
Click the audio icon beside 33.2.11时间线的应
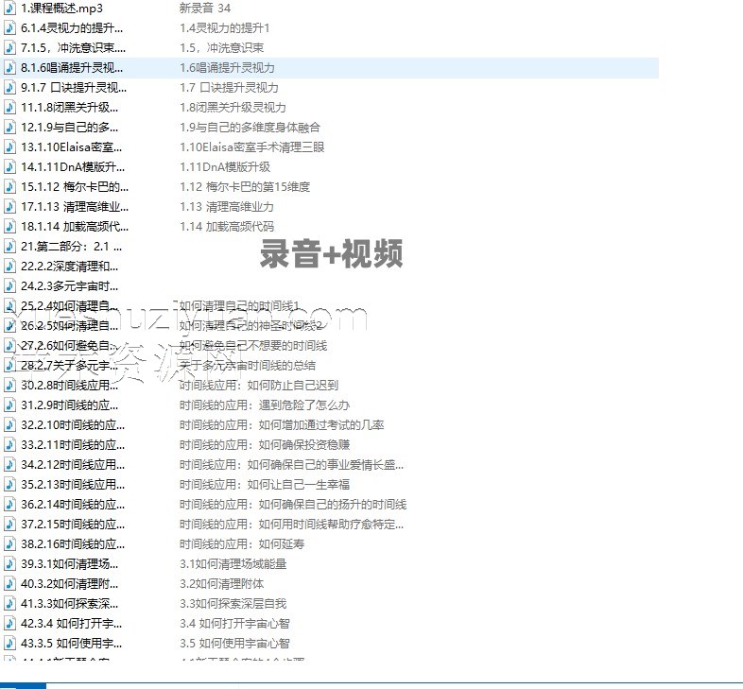(9, 445)
